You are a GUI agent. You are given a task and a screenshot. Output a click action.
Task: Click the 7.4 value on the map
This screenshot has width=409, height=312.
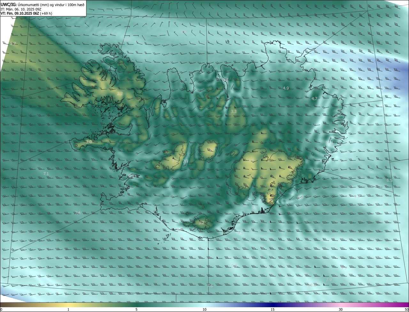(x=78, y=213)
